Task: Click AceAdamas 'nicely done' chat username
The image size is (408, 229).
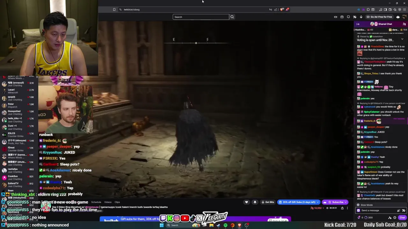Action: (377, 147)
